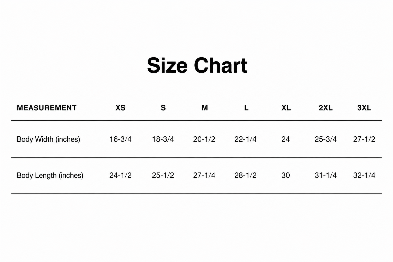Click the Size Chart title
This screenshot has width=393, height=262.
tap(197, 65)
